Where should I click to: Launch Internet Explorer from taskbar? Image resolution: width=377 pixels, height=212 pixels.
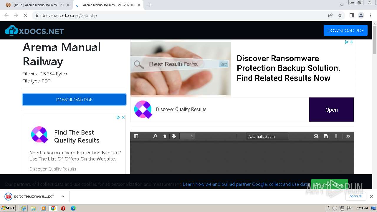[x=23, y=208]
